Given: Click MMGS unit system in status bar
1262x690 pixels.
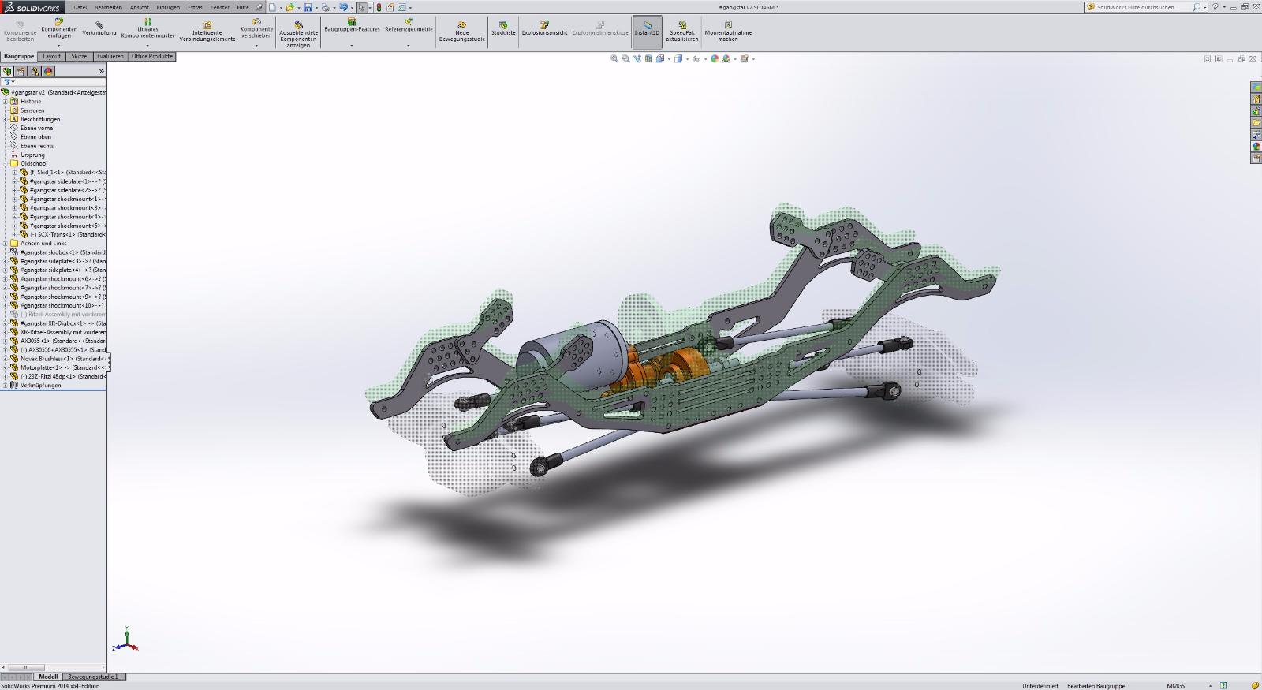Looking at the screenshot, I should coord(1175,685).
